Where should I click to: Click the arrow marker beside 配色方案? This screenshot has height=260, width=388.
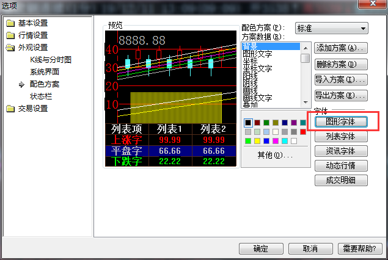pos(21,84)
